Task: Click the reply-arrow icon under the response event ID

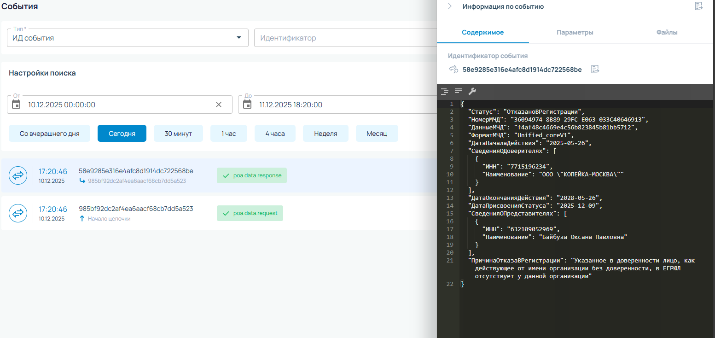Action: pyautogui.click(x=82, y=181)
